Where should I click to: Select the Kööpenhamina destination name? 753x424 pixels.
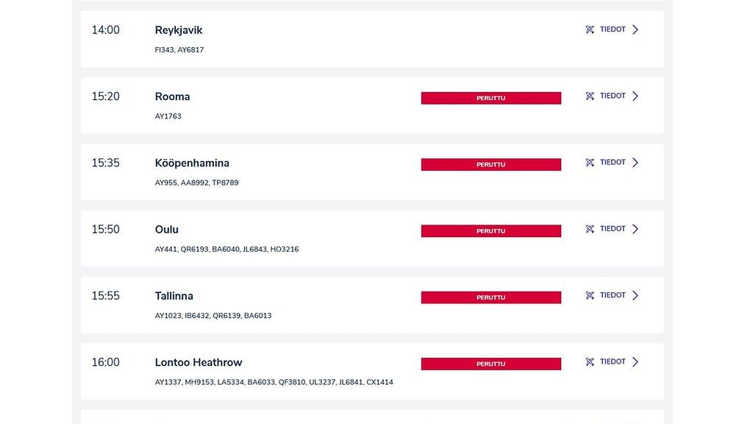(192, 163)
